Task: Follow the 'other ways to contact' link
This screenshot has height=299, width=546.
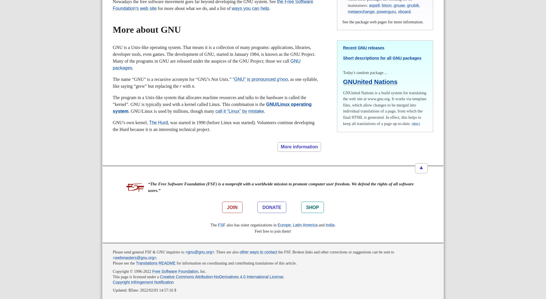Action: coord(258,252)
